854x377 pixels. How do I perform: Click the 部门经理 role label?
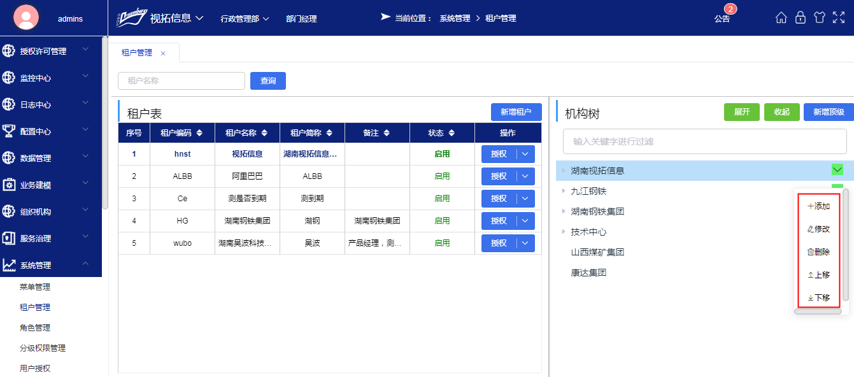click(x=301, y=19)
